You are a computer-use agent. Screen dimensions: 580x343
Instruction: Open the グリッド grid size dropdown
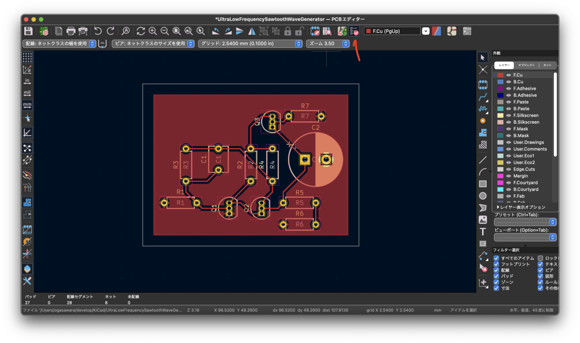[x=250, y=43]
